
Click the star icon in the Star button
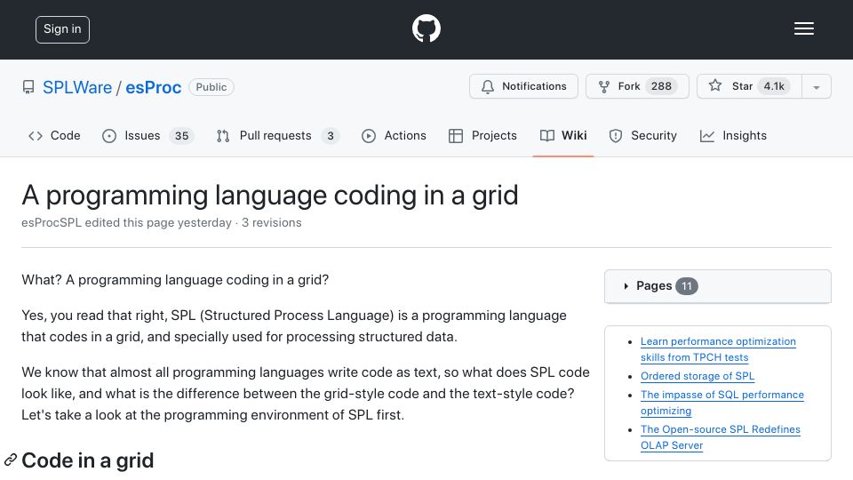pos(714,85)
